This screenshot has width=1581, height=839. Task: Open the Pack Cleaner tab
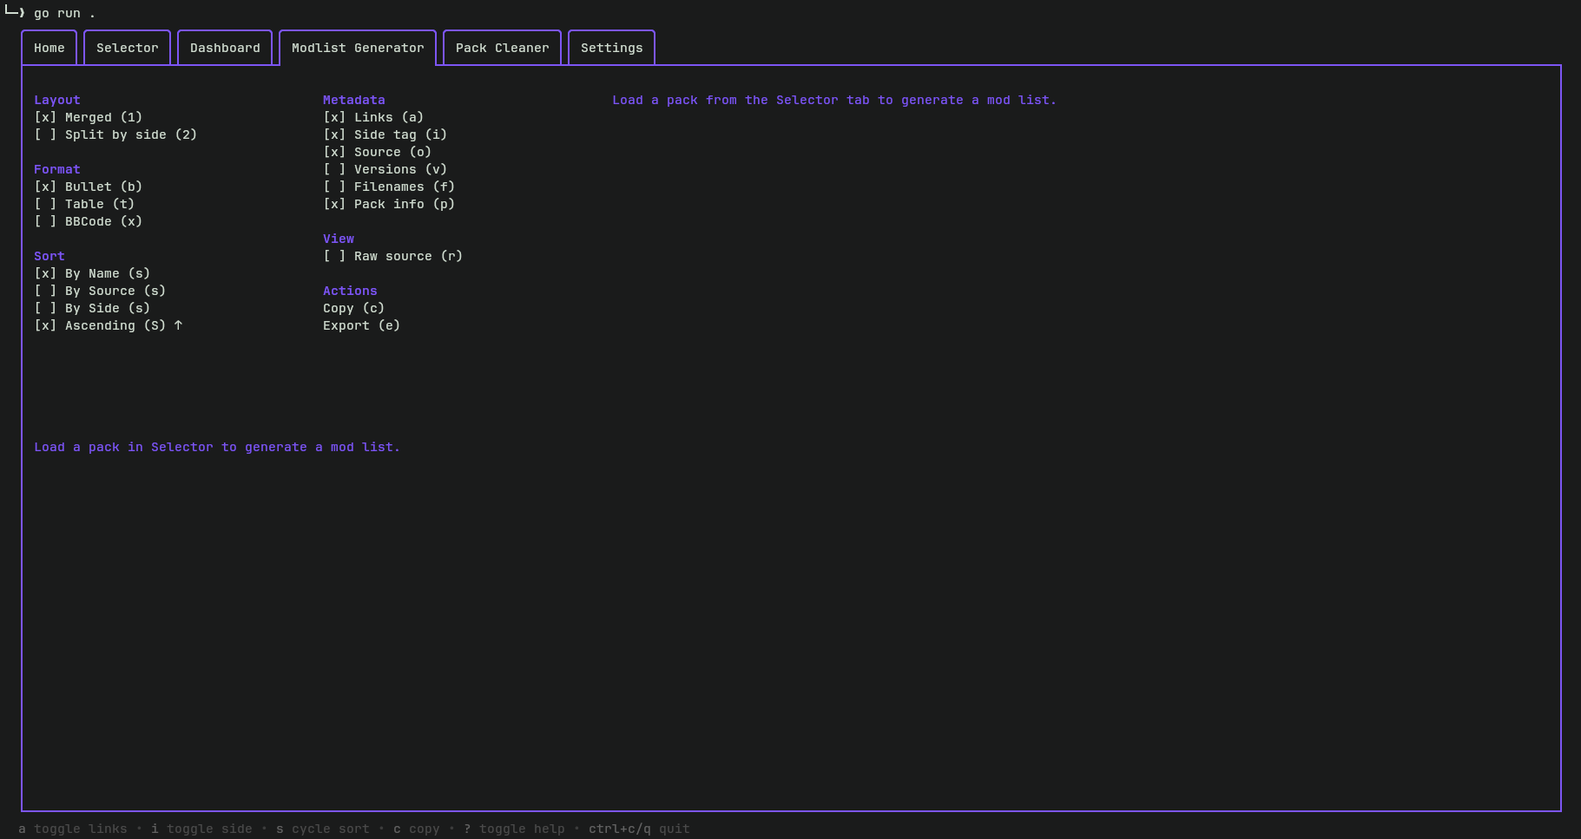[x=502, y=48]
